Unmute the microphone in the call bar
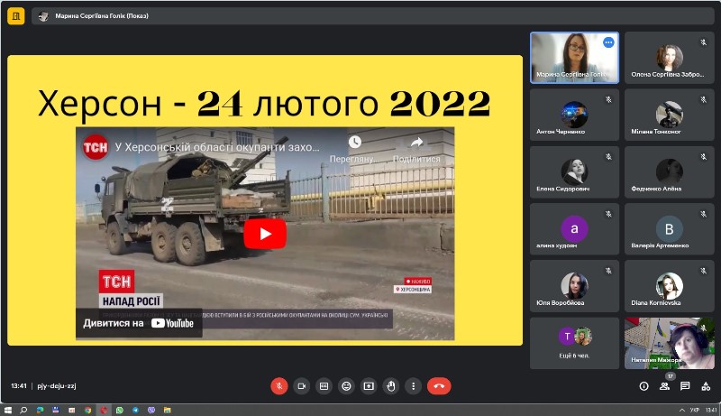721x416 pixels. pos(279,386)
